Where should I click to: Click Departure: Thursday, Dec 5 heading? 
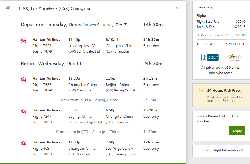51,25
